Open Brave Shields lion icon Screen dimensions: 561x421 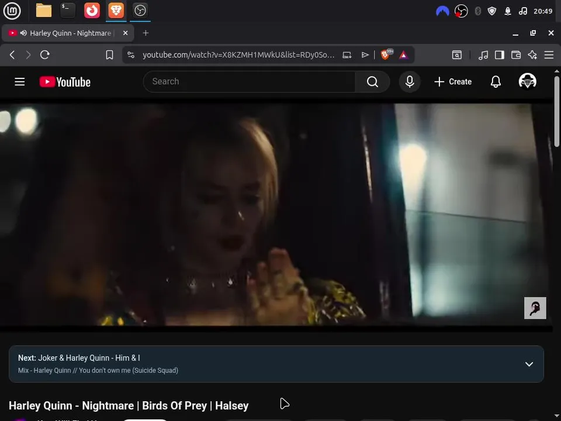pos(386,55)
